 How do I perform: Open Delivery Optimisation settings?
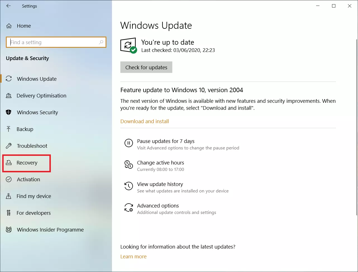(x=56, y=96)
